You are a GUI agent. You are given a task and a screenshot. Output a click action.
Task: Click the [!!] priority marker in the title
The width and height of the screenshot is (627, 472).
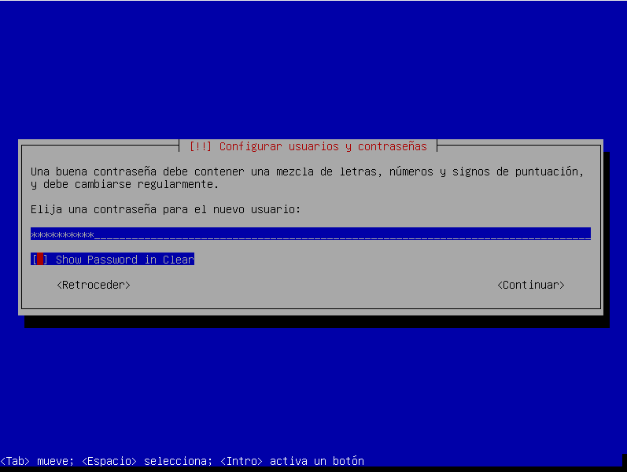point(201,146)
